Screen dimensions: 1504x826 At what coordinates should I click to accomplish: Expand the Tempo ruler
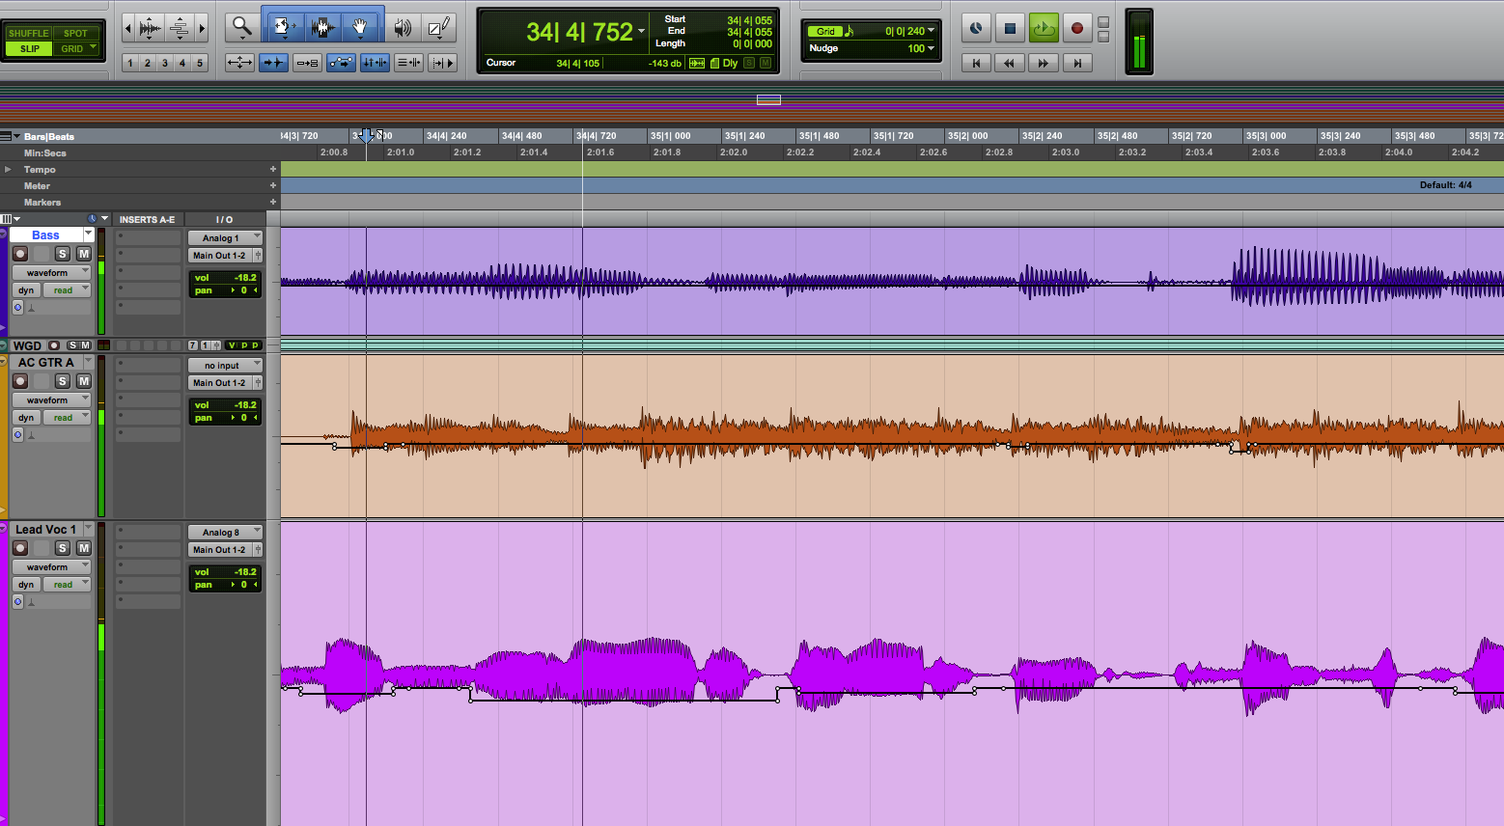click(x=9, y=170)
